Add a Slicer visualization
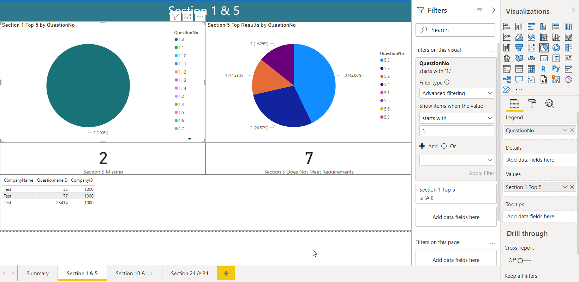Viewport: 579px width, 282px height. [x=507, y=69]
